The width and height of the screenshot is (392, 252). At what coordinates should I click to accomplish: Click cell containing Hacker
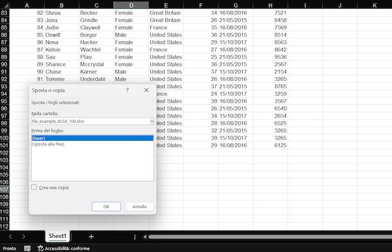click(x=96, y=42)
